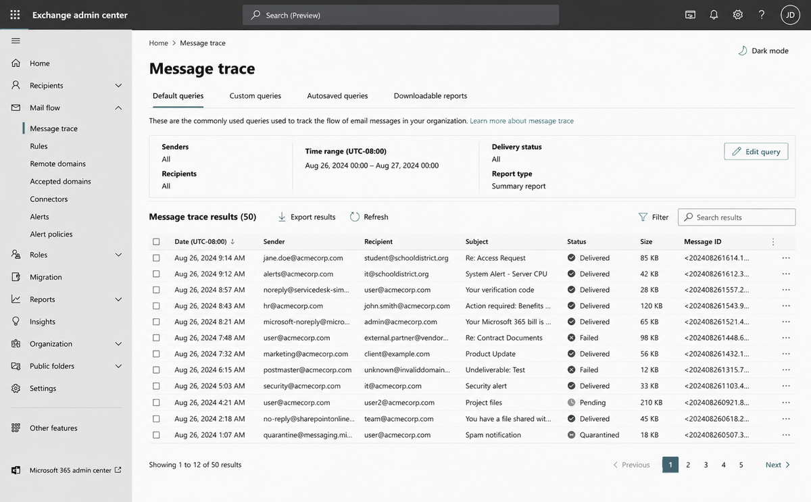Open Connectors in sidebar
This screenshot has height=502, width=811.
click(x=49, y=199)
